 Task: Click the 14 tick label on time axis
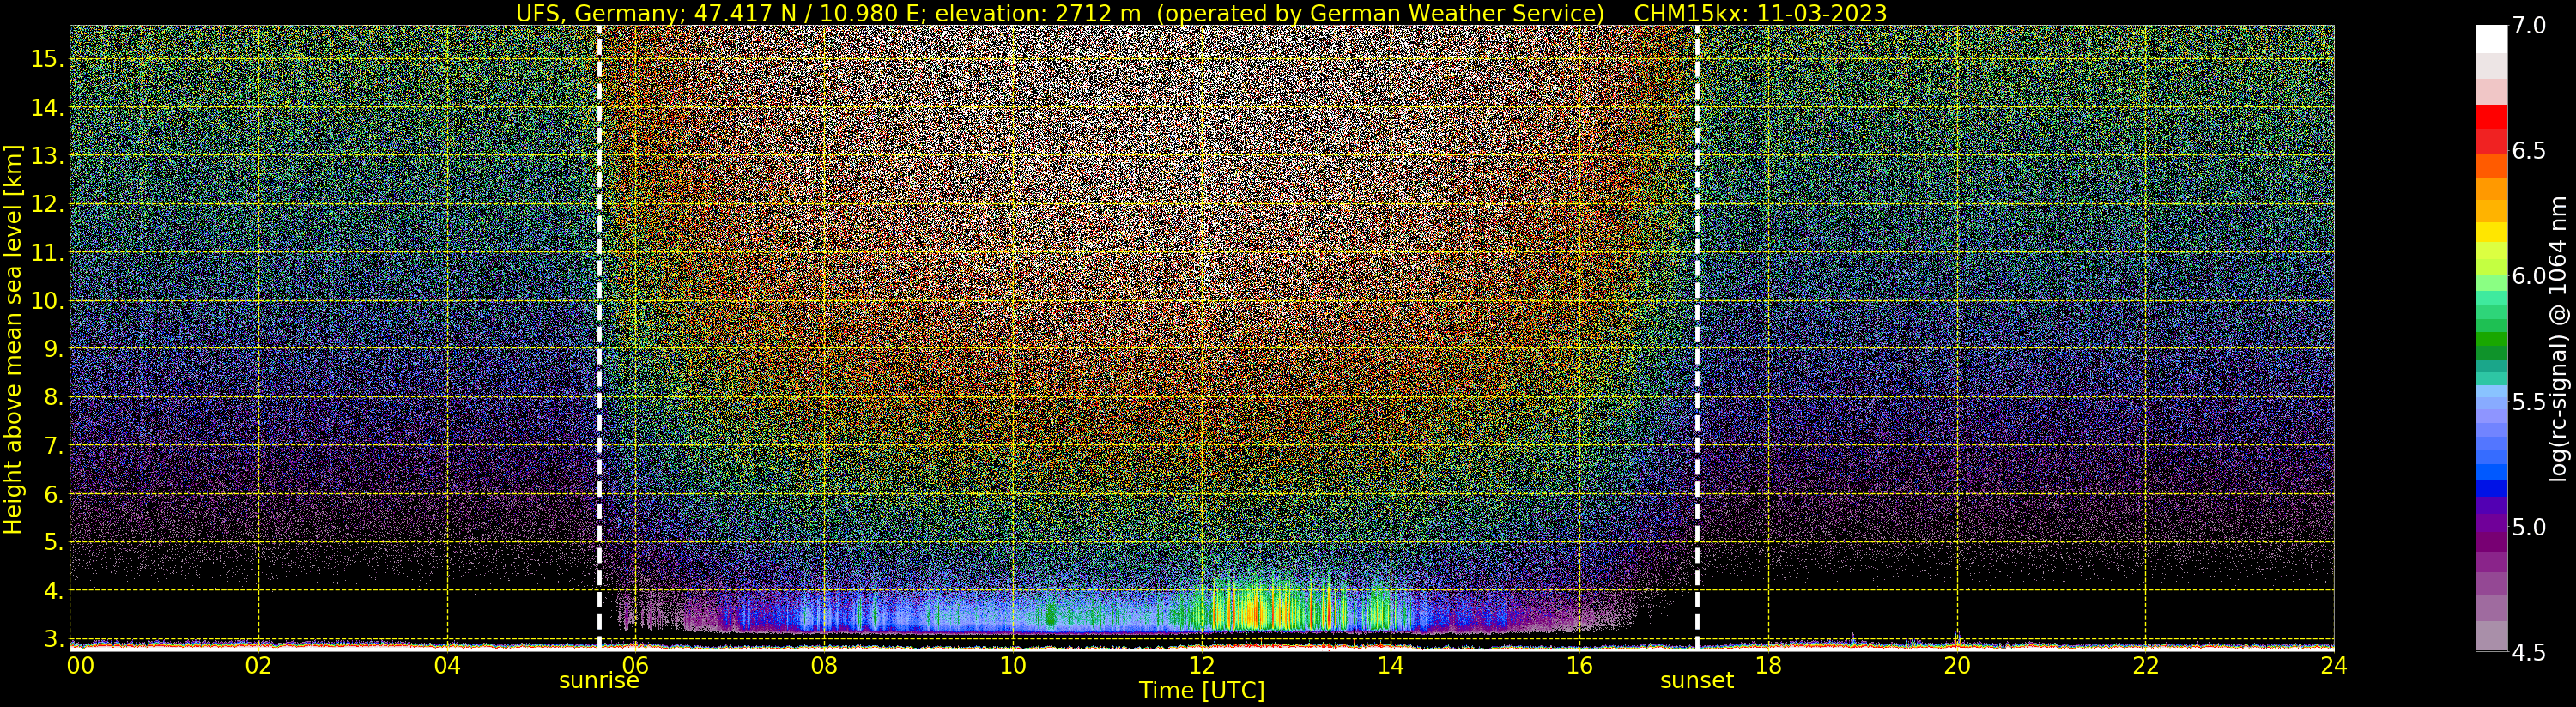tap(1390, 665)
